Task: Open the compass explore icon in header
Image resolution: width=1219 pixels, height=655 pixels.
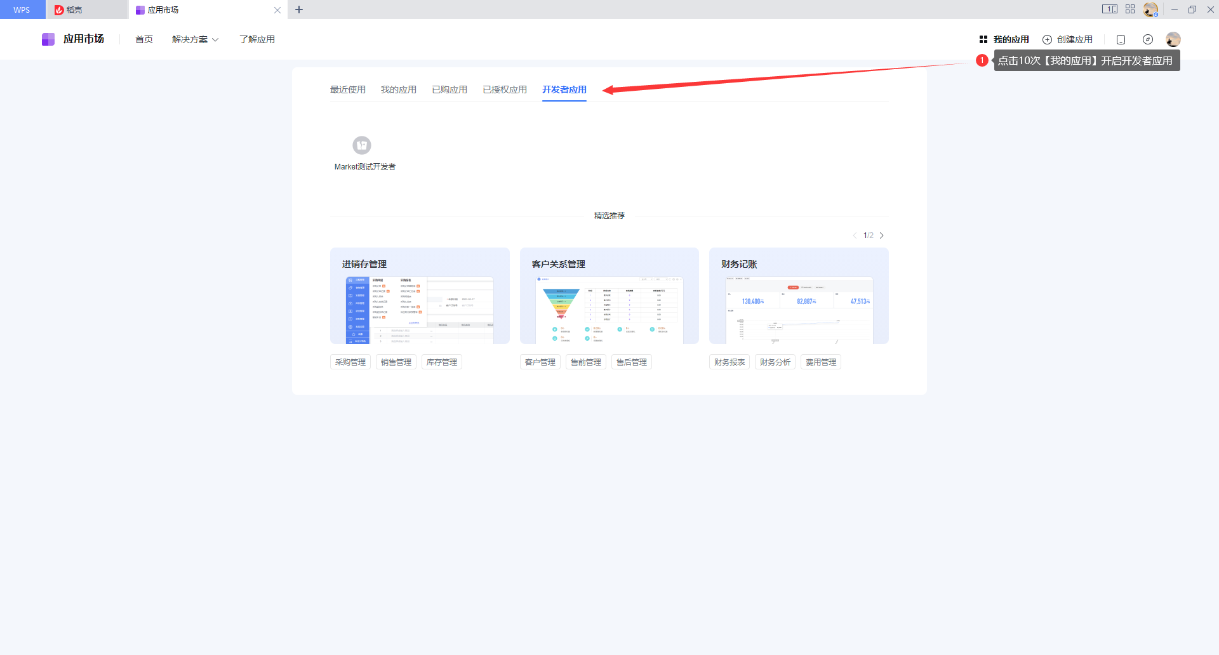Action: pyautogui.click(x=1147, y=39)
